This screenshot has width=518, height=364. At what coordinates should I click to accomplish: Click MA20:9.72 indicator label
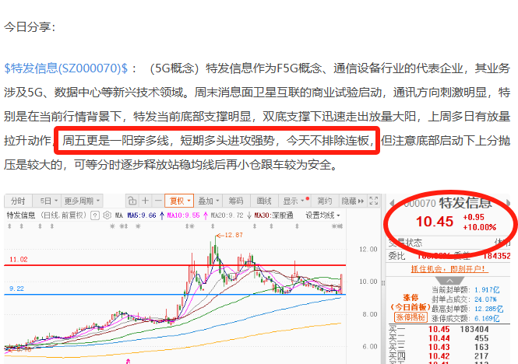click(227, 215)
